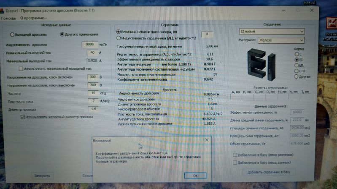Choose Индуктивность сердечника (AL) radio option
337x189 pixels.
[119, 38]
